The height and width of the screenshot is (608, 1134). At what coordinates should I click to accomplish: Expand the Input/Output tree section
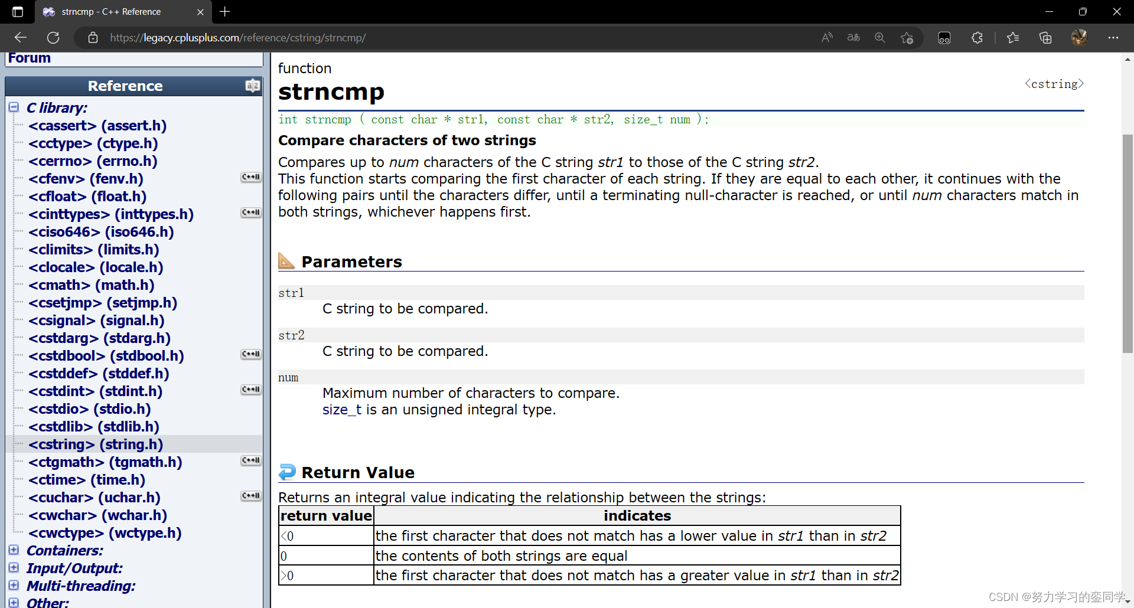coord(14,568)
